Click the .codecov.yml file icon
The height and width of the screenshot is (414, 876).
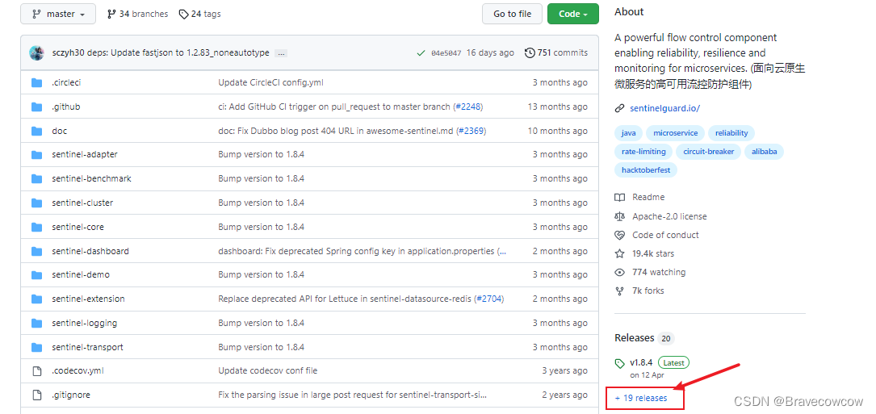coord(37,371)
